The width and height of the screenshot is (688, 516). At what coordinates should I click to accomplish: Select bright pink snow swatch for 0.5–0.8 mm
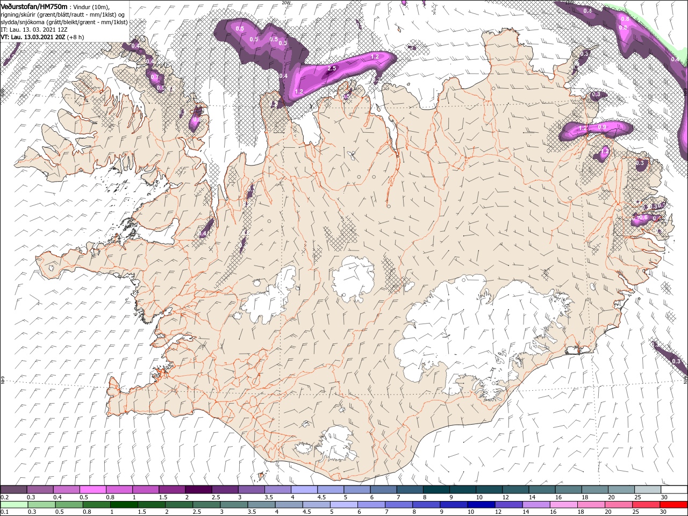click(x=92, y=490)
